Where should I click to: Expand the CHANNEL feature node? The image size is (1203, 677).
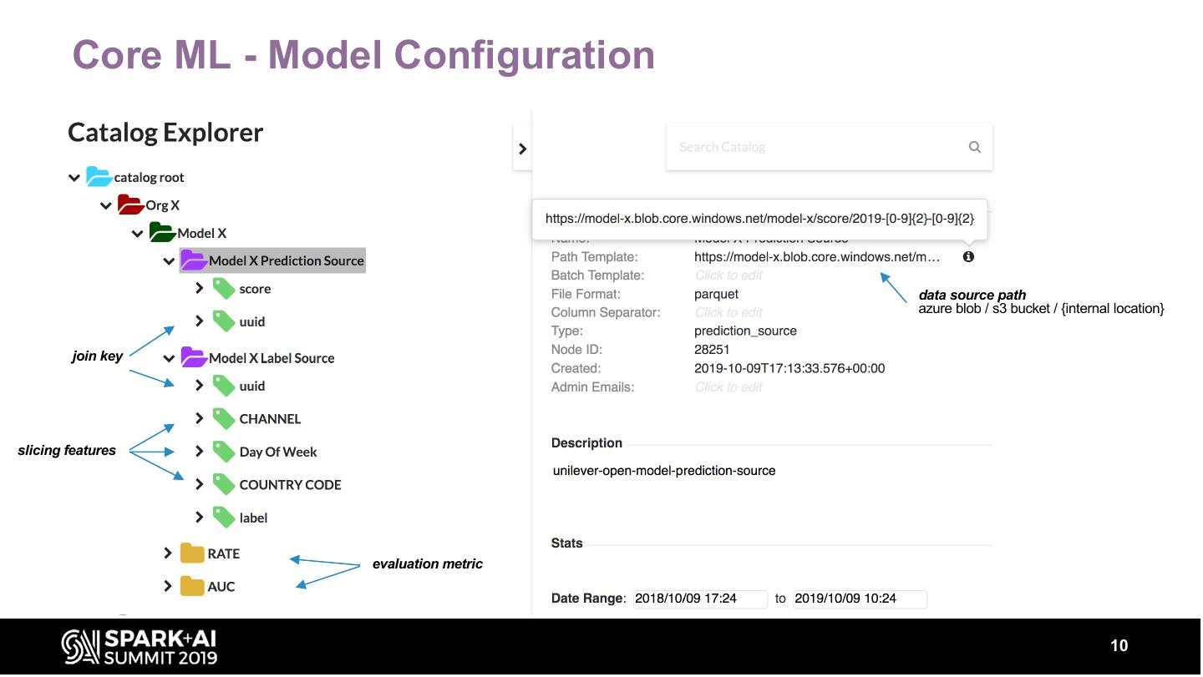pos(199,418)
